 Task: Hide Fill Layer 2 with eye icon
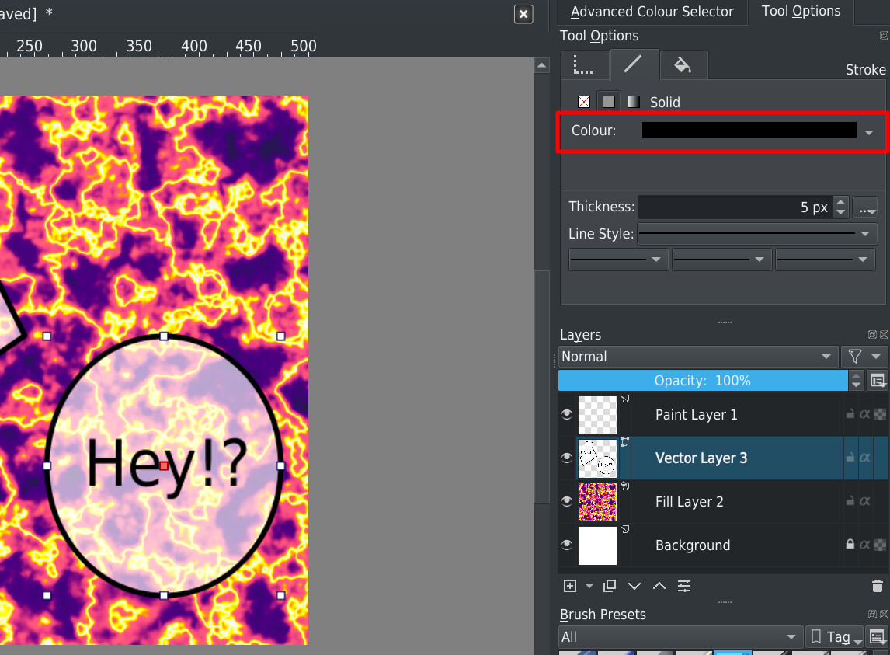pyautogui.click(x=566, y=500)
